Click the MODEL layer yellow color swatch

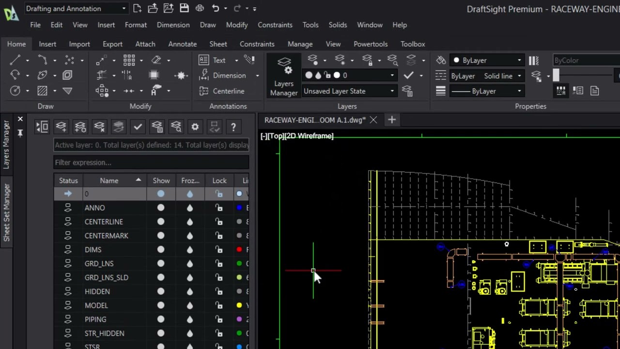[x=239, y=305]
